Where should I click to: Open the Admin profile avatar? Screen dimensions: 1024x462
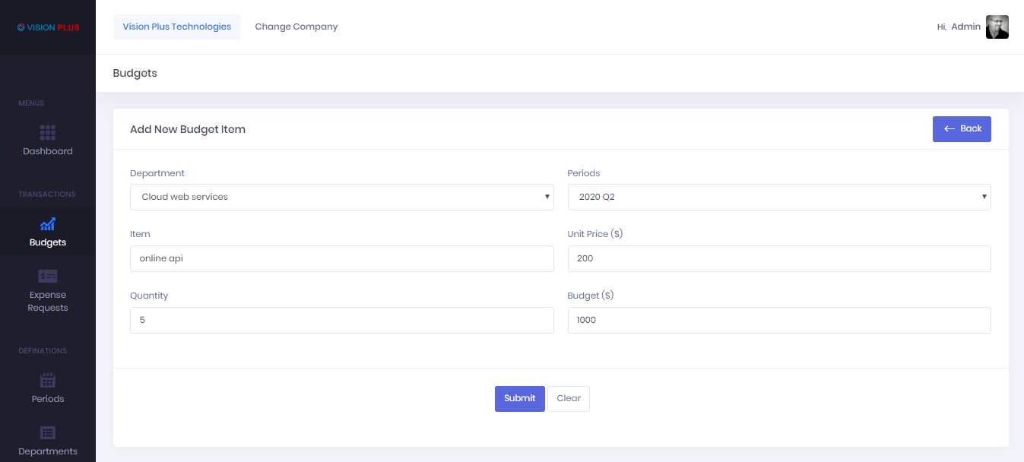(997, 27)
